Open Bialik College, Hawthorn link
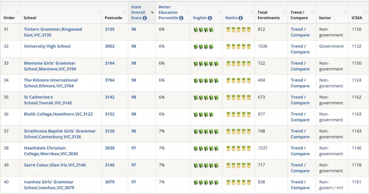Viewport: 369px width, 194px height. [58, 114]
